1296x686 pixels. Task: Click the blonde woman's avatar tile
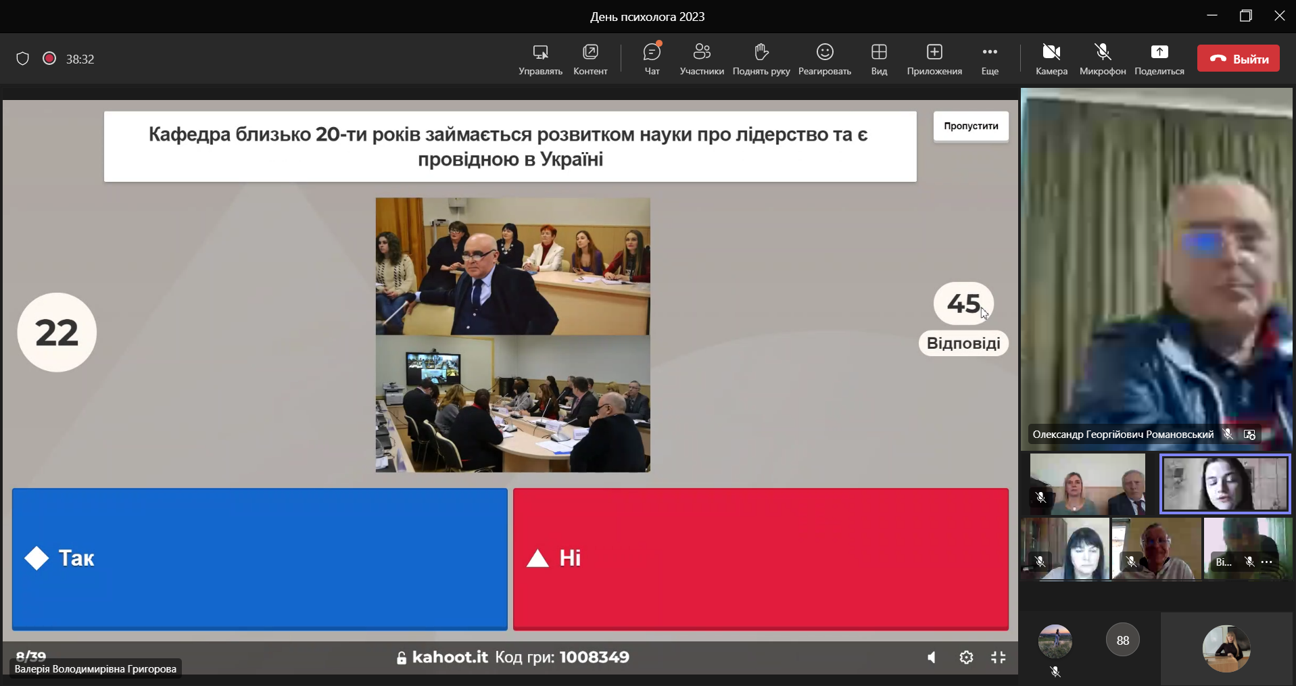coord(1226,649)
